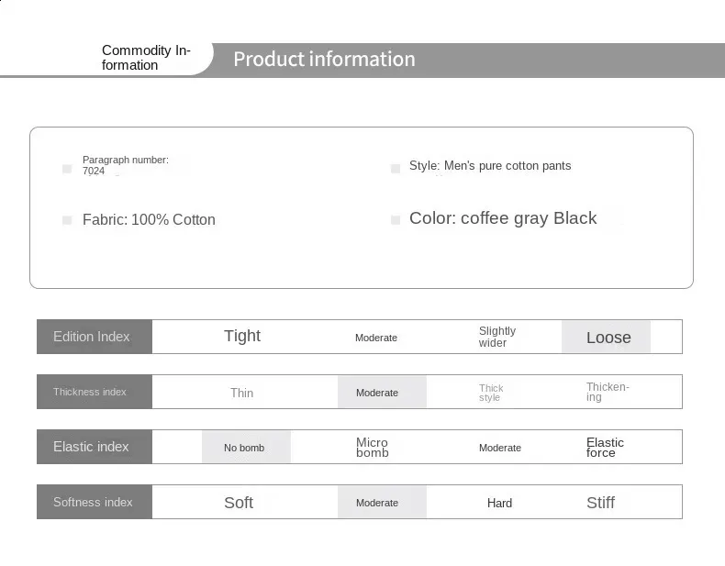Click the Edition Index label
The image size is (725, 566).
[x=93, y=337]
